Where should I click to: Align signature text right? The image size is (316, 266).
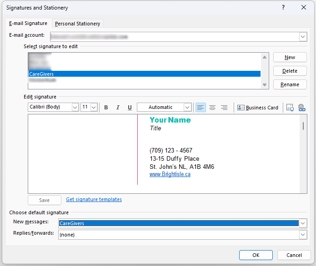click(224, 108)
